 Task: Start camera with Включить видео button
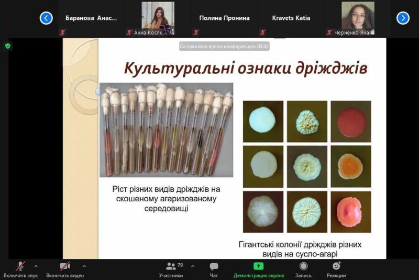[65, 270]
